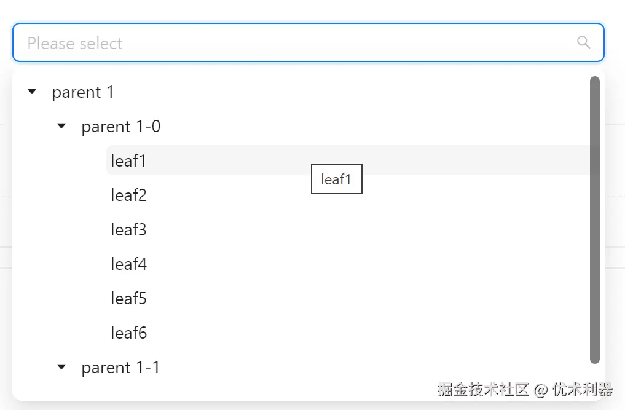Collapse the parent 1 node arrow

click(32, 92)
